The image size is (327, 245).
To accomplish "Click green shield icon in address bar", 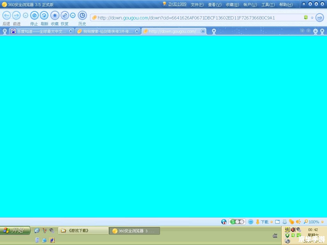I will tap(306, 18).
